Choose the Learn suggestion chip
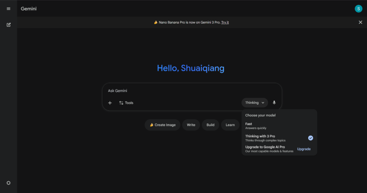 click(x=230, y=125)
